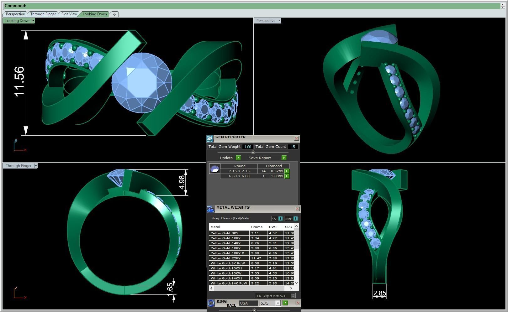Add a new viewport tab with plus icon

114,14
